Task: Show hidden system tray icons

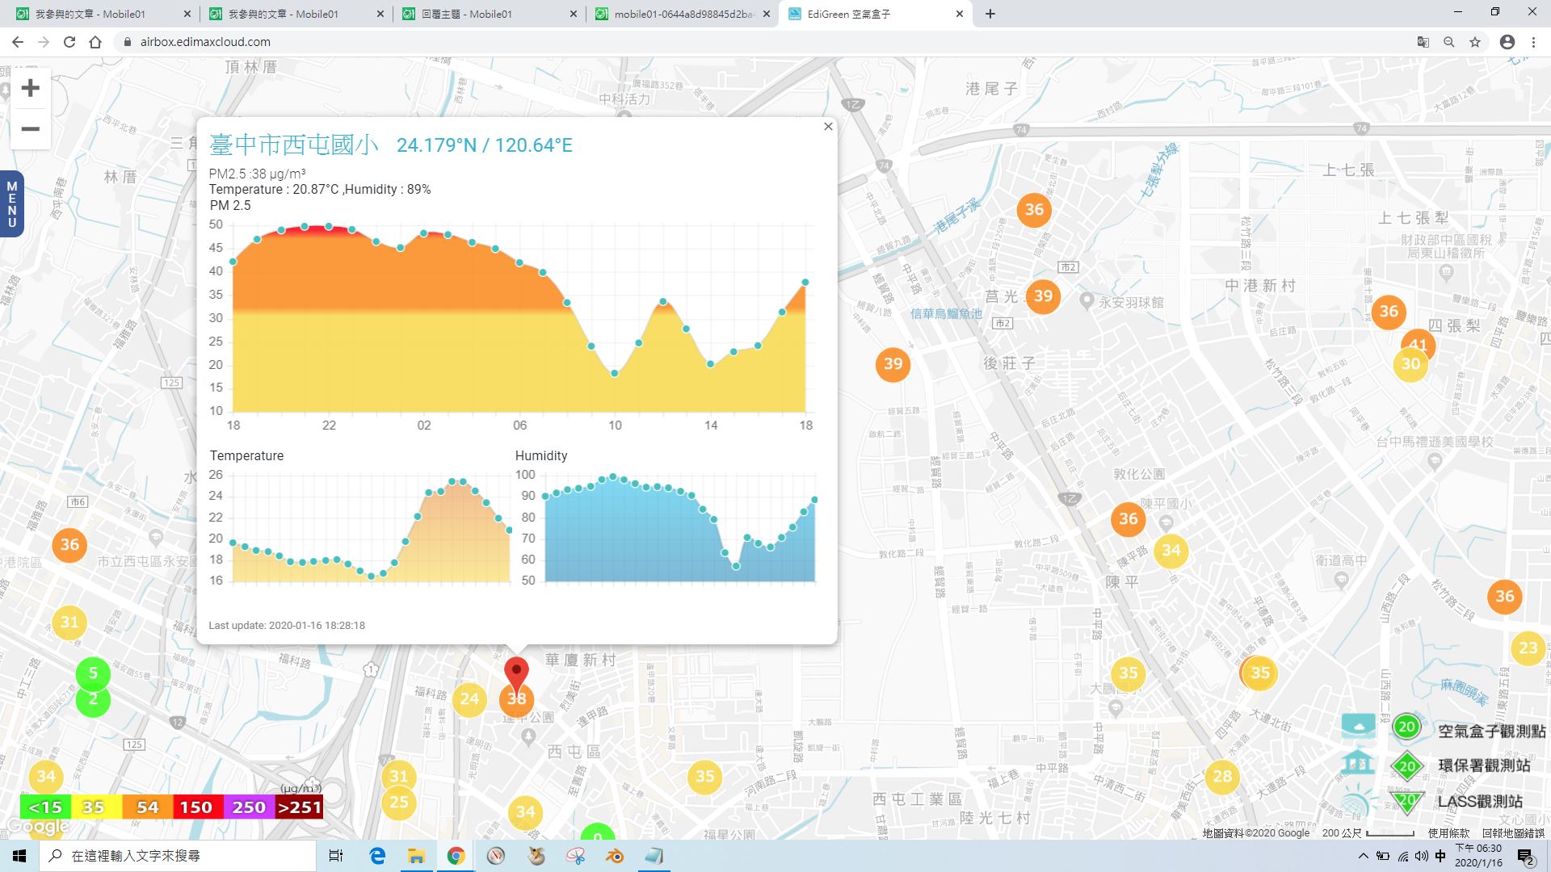Action: (1364, 856)
